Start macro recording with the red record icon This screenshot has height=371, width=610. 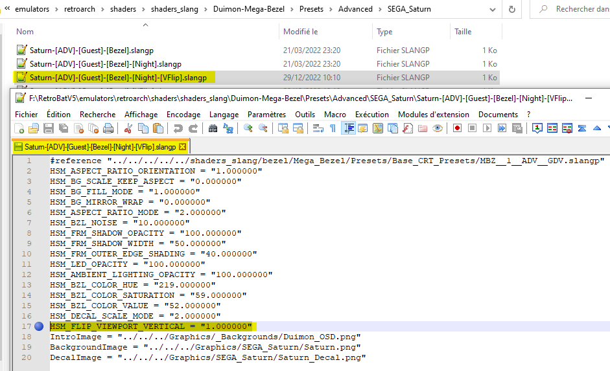pyautogui.click(x=457, y=128)
